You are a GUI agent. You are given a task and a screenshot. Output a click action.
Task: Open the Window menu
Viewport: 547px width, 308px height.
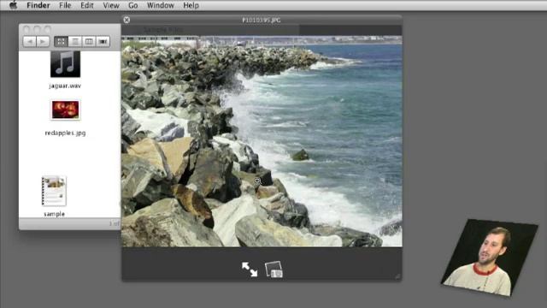(161, 5)
